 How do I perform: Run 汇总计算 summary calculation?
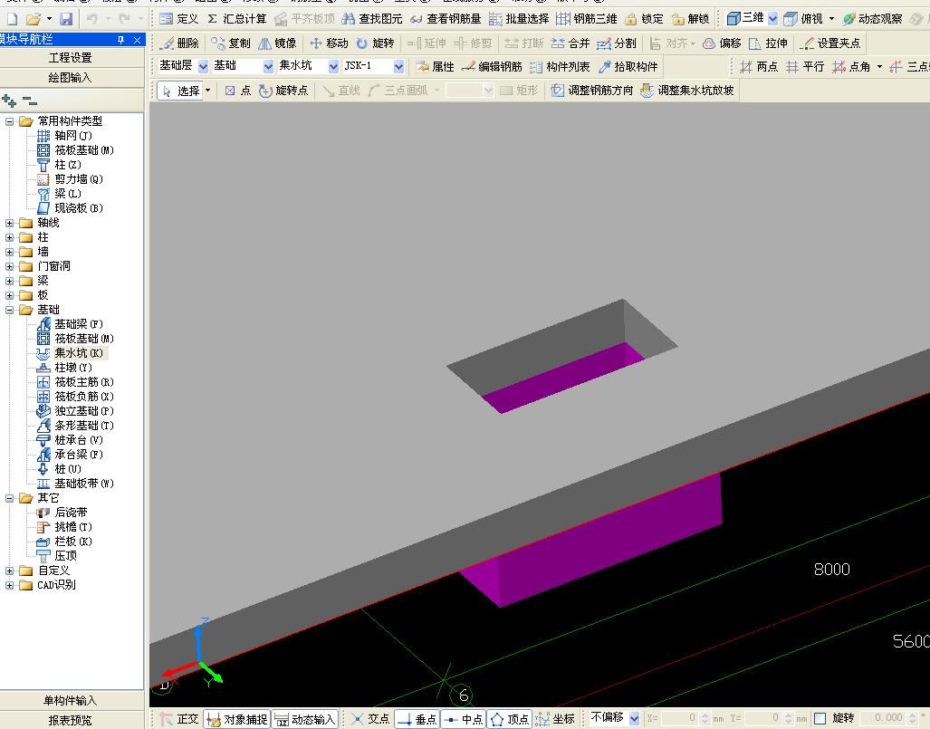[236, 19]
